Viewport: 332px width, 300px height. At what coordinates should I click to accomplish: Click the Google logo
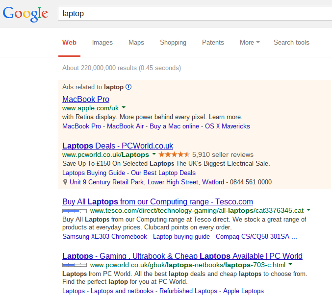25,14
